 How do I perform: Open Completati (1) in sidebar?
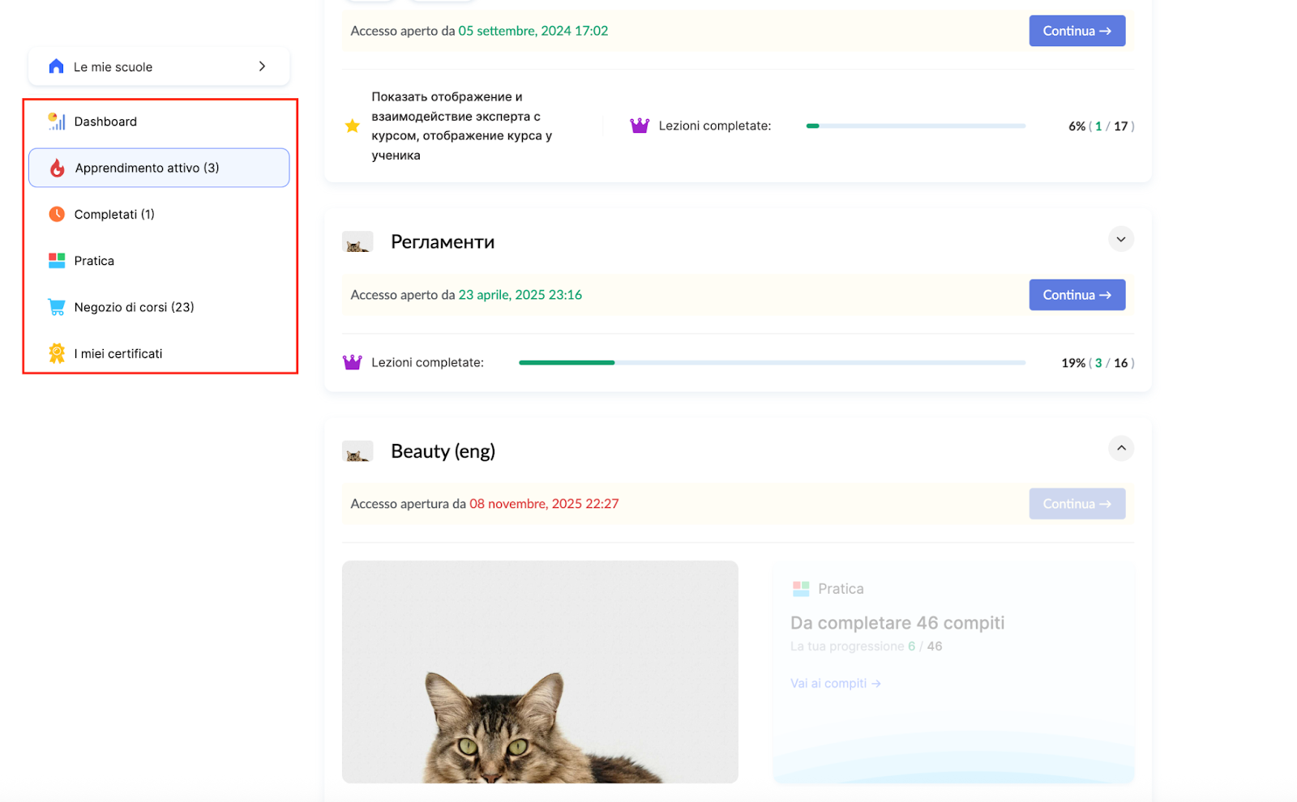[x=114, y=215]
